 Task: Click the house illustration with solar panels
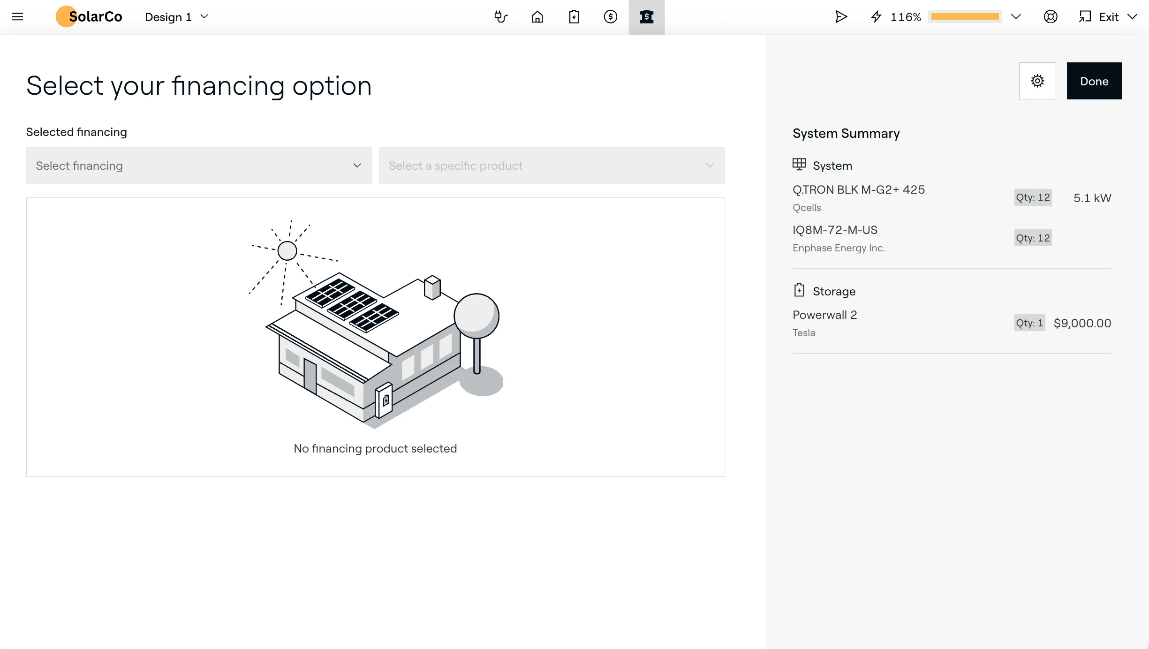375,324
